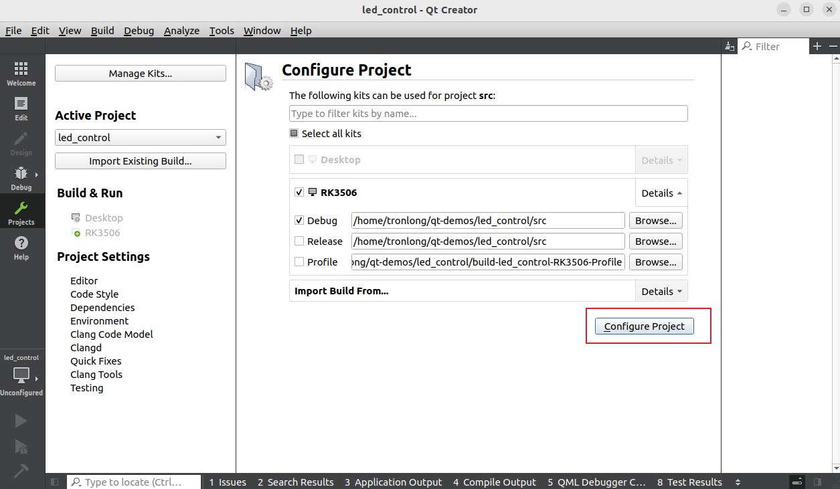Click the Manage Kits button

coord(141,74)
